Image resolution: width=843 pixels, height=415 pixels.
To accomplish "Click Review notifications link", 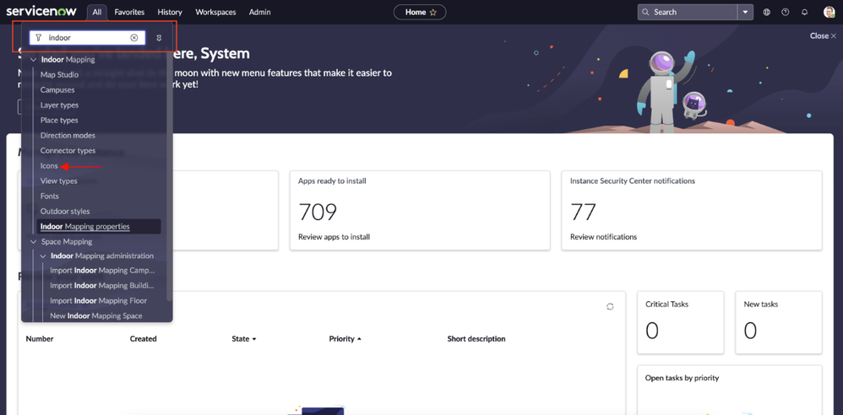I will click(603, 237).
